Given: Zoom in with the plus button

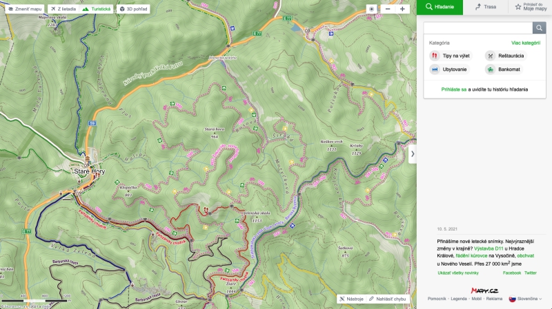Looking at the screenshot, I should 402,9.
